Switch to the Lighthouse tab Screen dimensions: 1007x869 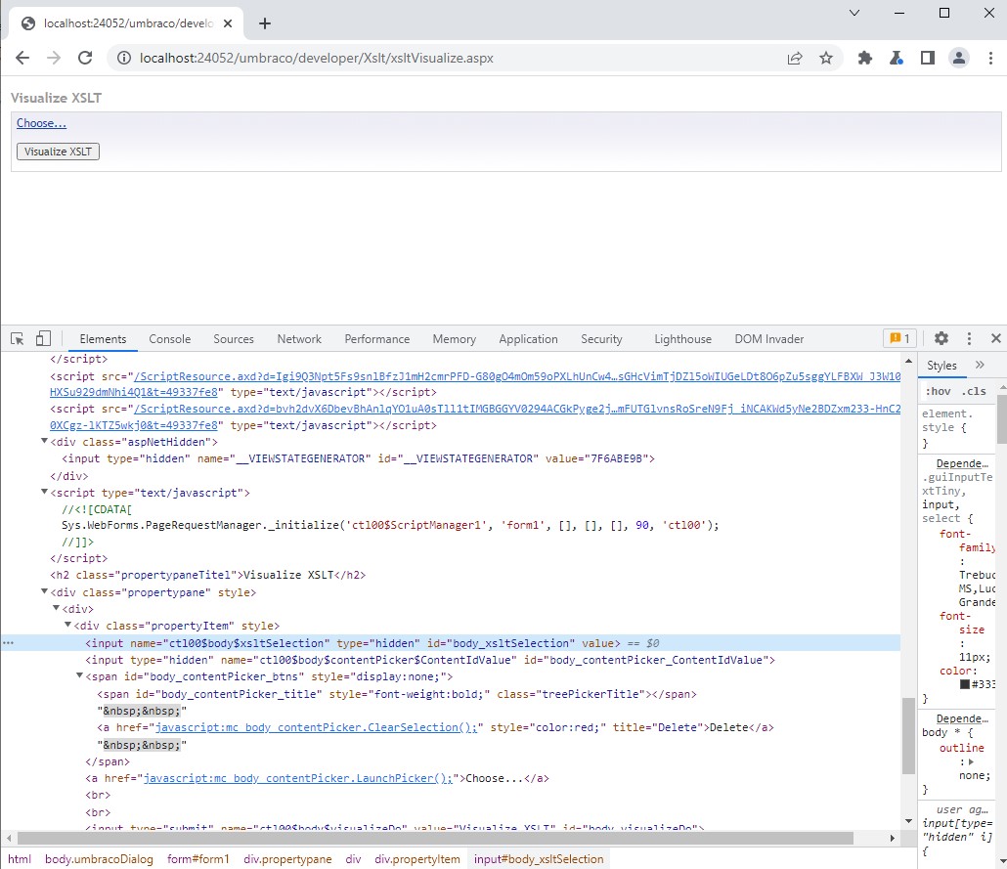[x=682, y=339]
